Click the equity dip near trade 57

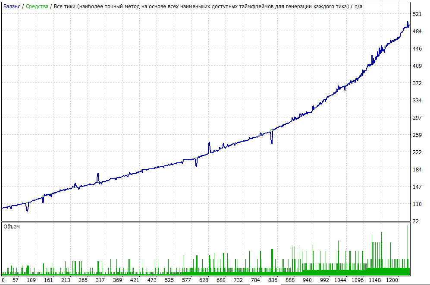(x=27, y=210)
